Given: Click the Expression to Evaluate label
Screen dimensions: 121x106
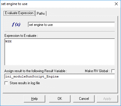Looking at the screenshot, I should (21, 36).
